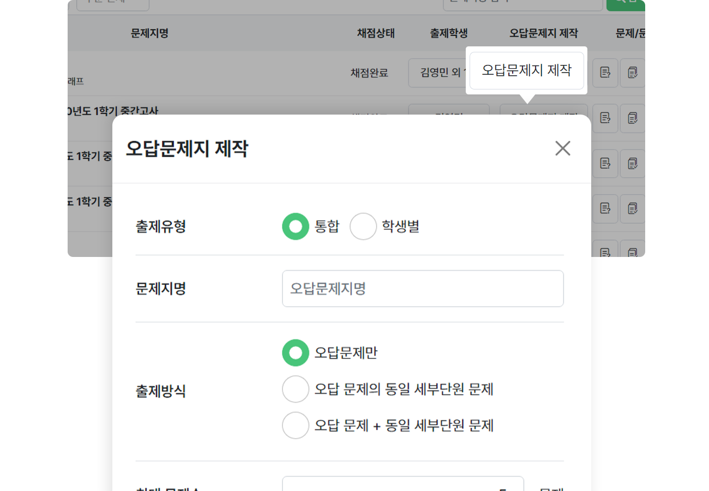Choose the 학생별 radio option

point(363,226)
